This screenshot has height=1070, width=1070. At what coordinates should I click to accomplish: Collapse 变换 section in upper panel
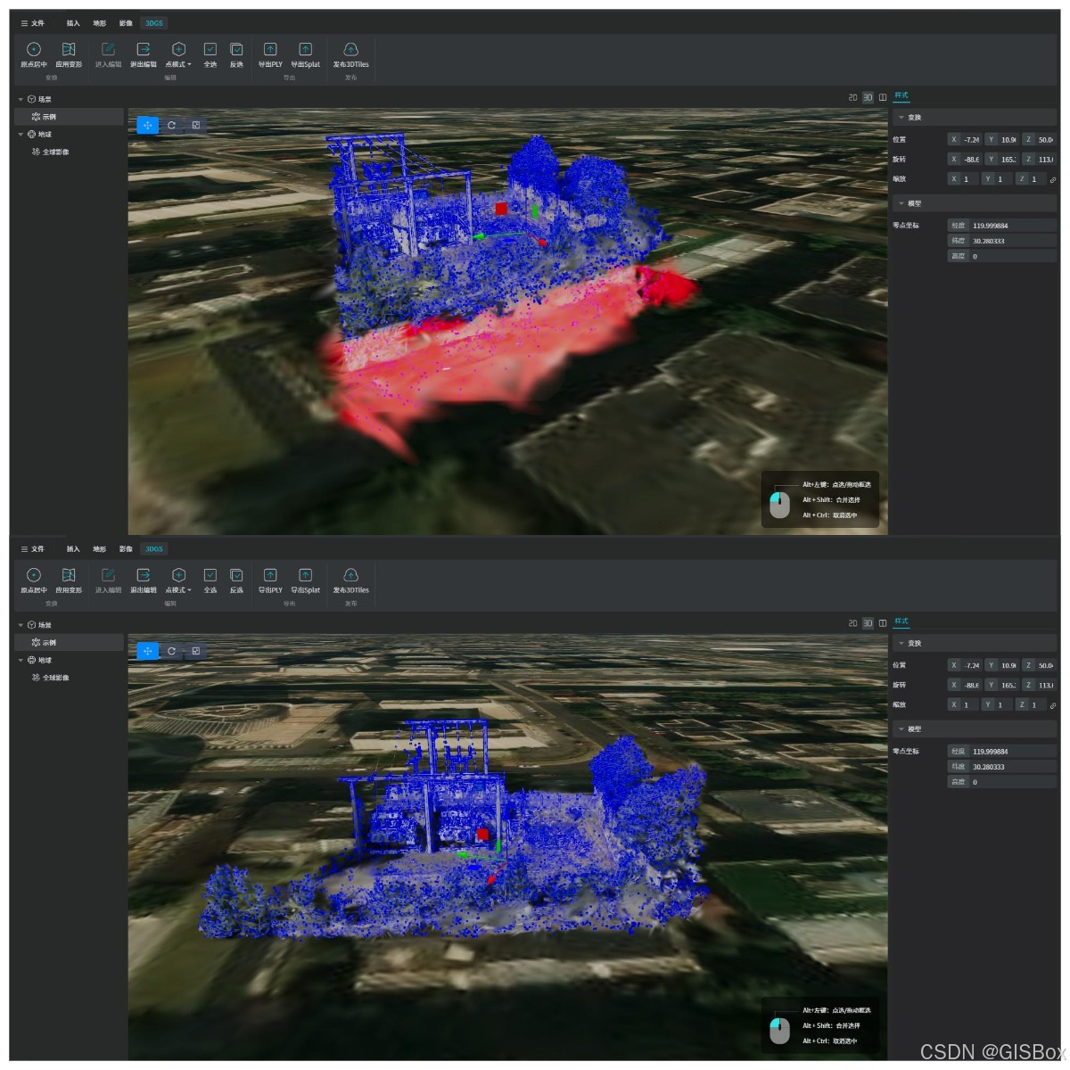[x=901, y=117]
